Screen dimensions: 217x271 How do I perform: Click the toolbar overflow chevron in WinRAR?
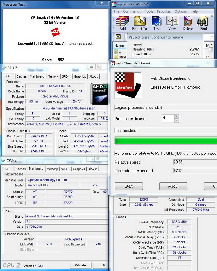(x=212, y=16)
